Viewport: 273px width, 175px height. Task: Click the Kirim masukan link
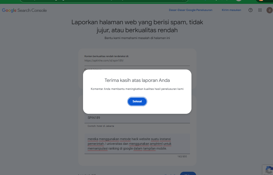[231, 10]
